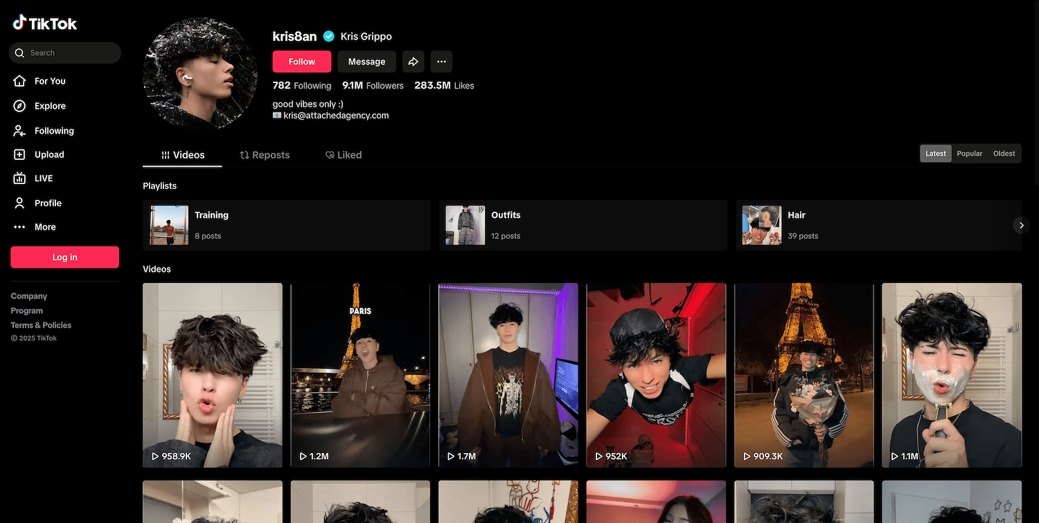Click the Upload plus icon

(20, 155)
